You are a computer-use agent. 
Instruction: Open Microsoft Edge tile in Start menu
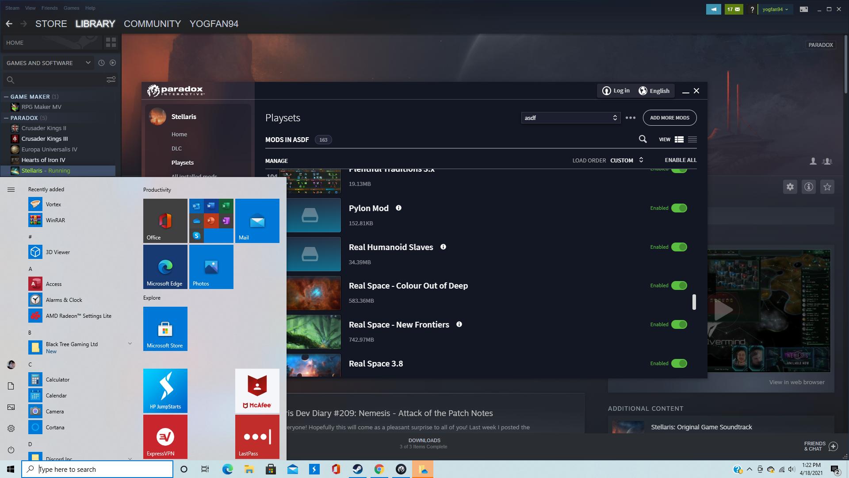pyautogui.click(x=165, y=267)
